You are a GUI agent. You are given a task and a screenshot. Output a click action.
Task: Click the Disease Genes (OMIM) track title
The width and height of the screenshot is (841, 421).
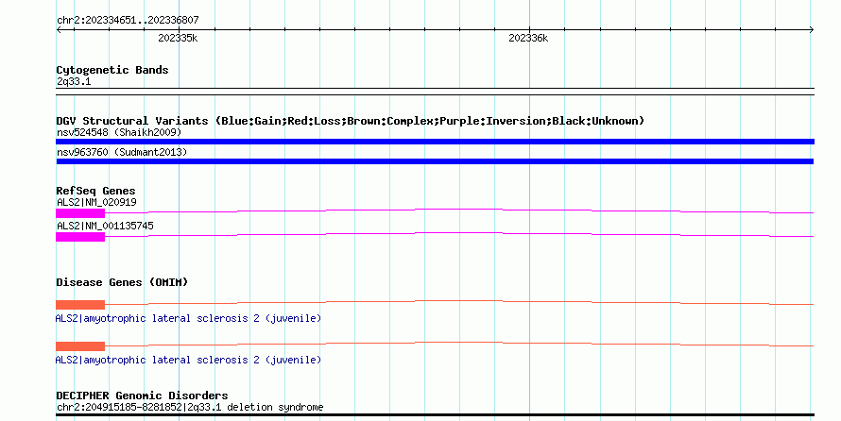[122, 282]
